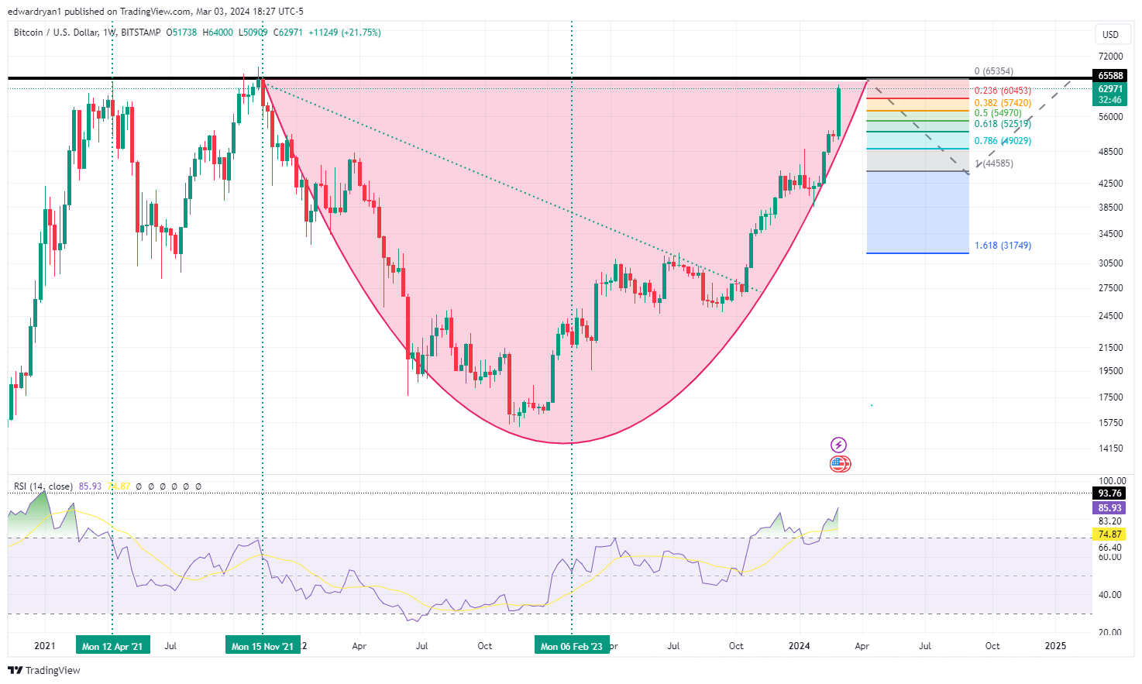Click the 74.87 yellow RSI average label
Image resolution: width=1142 pixels, height=684 pixels.
pos(1110,534)
